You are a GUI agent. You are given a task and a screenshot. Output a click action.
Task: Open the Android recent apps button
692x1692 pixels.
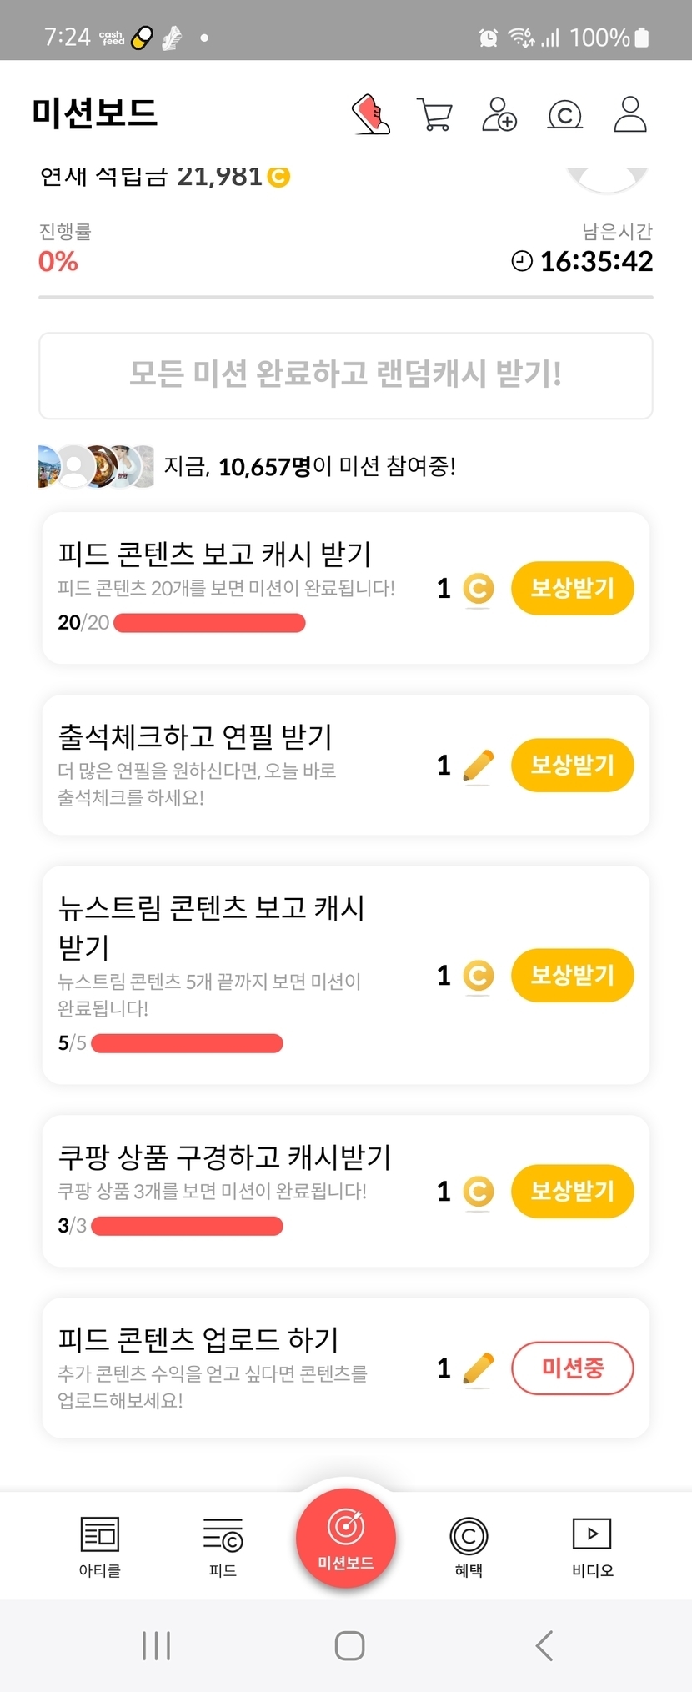[x=156, y=1645]
